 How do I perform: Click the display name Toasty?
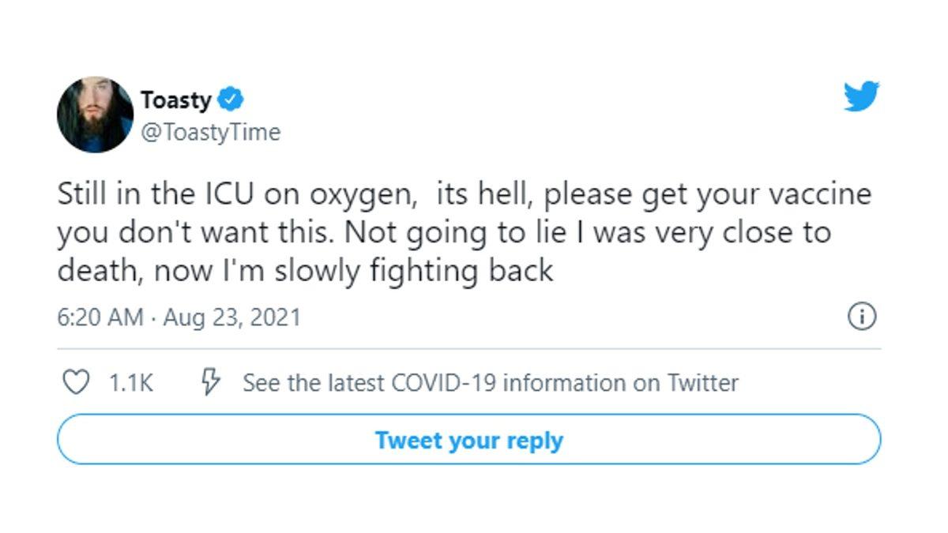pos(175,100)
